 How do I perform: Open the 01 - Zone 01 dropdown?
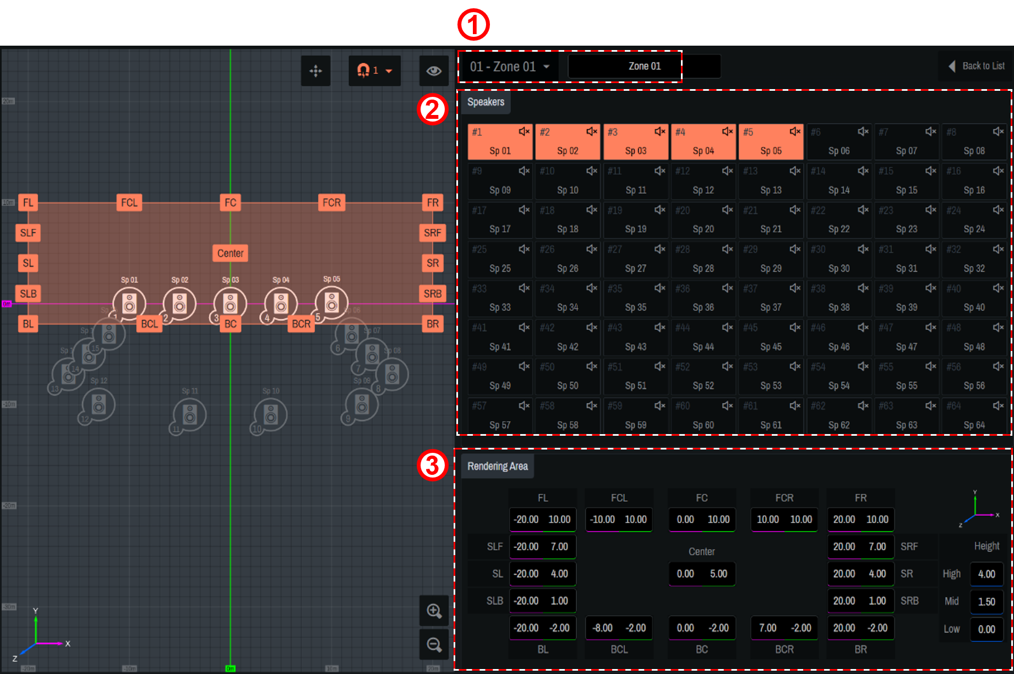(509, 67)
